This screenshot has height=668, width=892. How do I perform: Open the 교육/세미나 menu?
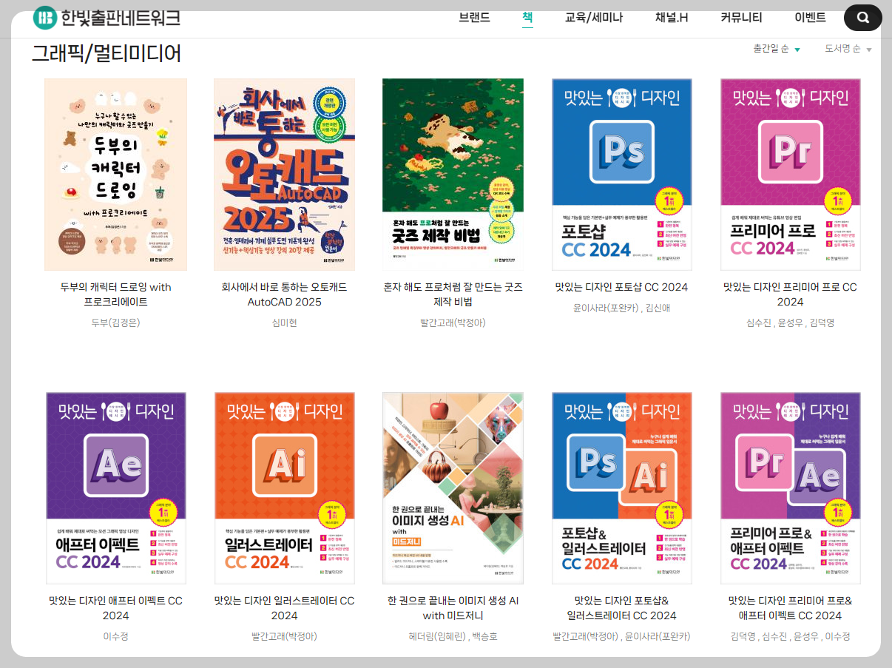click(594, 18)
